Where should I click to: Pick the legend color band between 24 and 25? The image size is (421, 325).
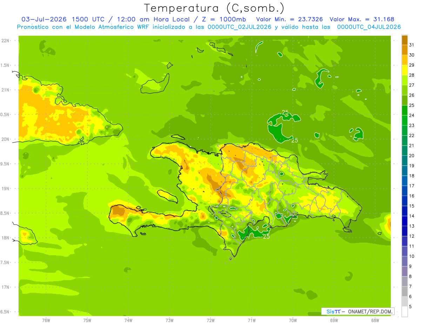(x=405, y=110)
